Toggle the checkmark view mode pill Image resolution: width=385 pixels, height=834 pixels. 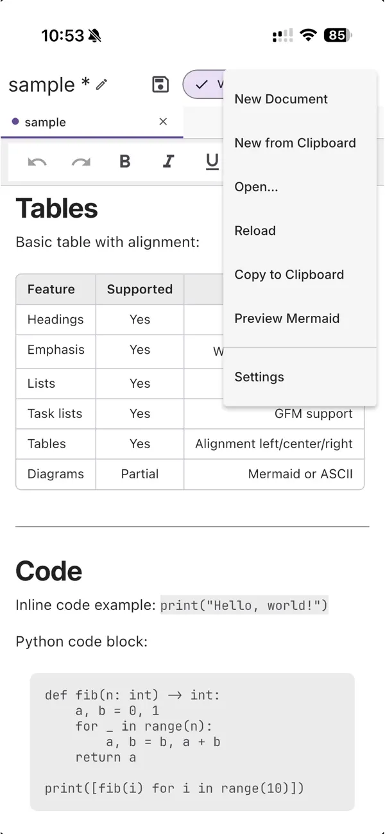204,85
